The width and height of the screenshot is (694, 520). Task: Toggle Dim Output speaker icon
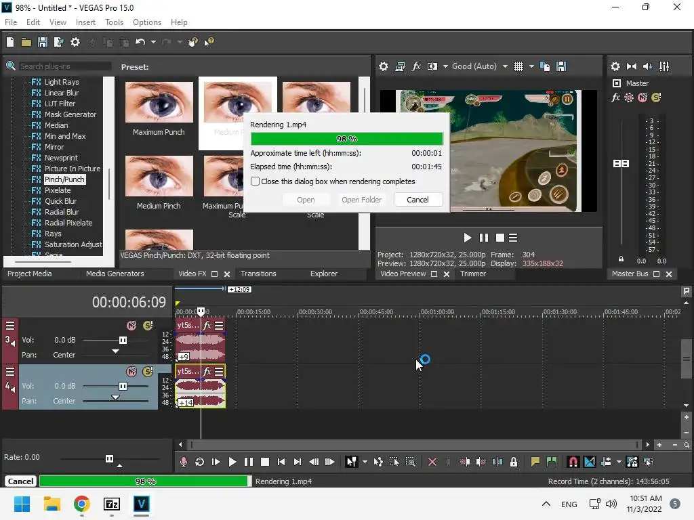647,66
